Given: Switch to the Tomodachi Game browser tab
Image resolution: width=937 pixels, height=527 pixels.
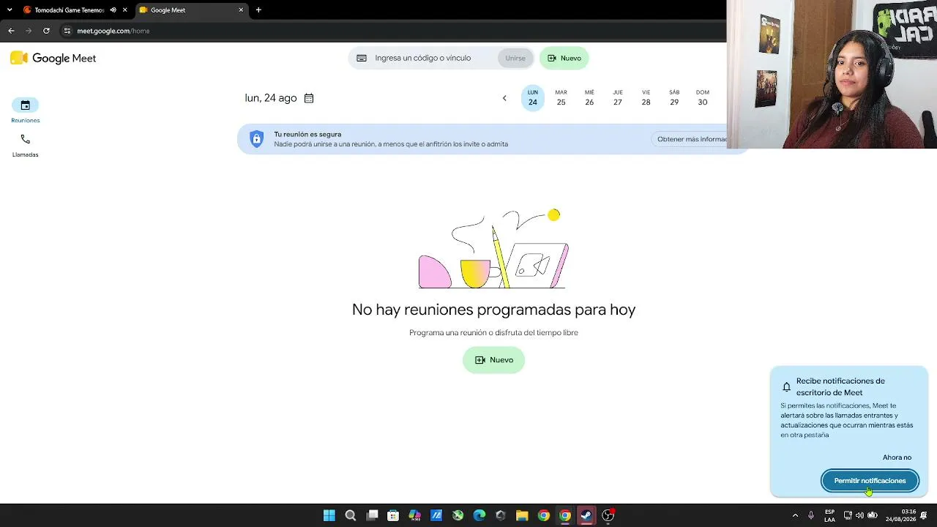Looking at the screenshot, I should pos(70,10).
